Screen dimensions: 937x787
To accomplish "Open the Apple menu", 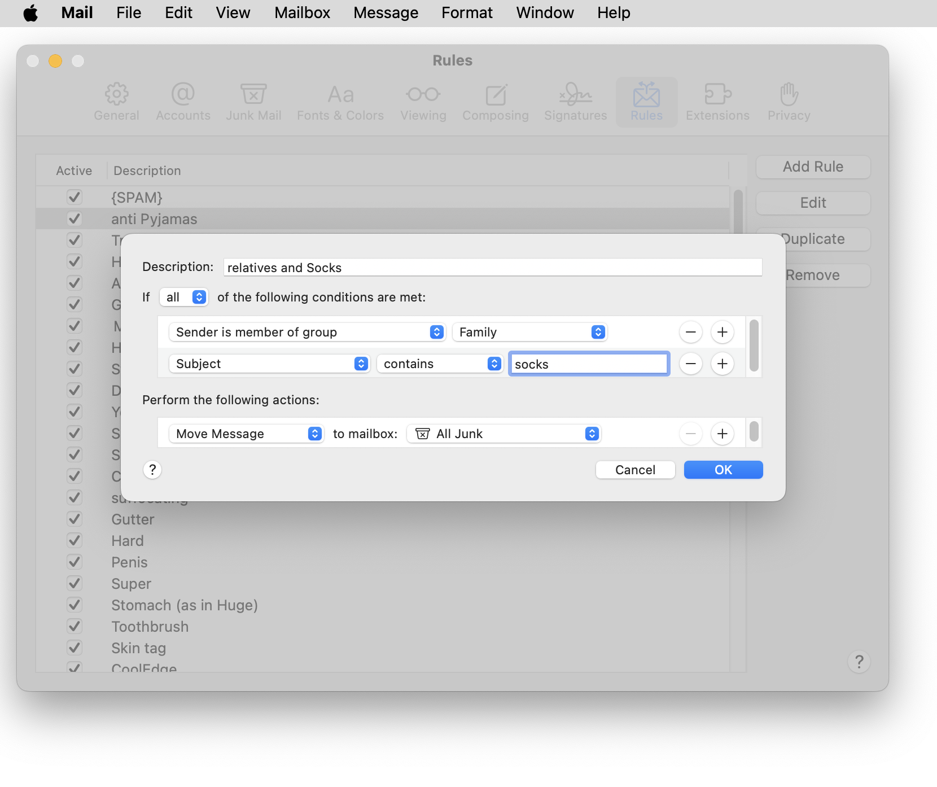I will 31,13.
